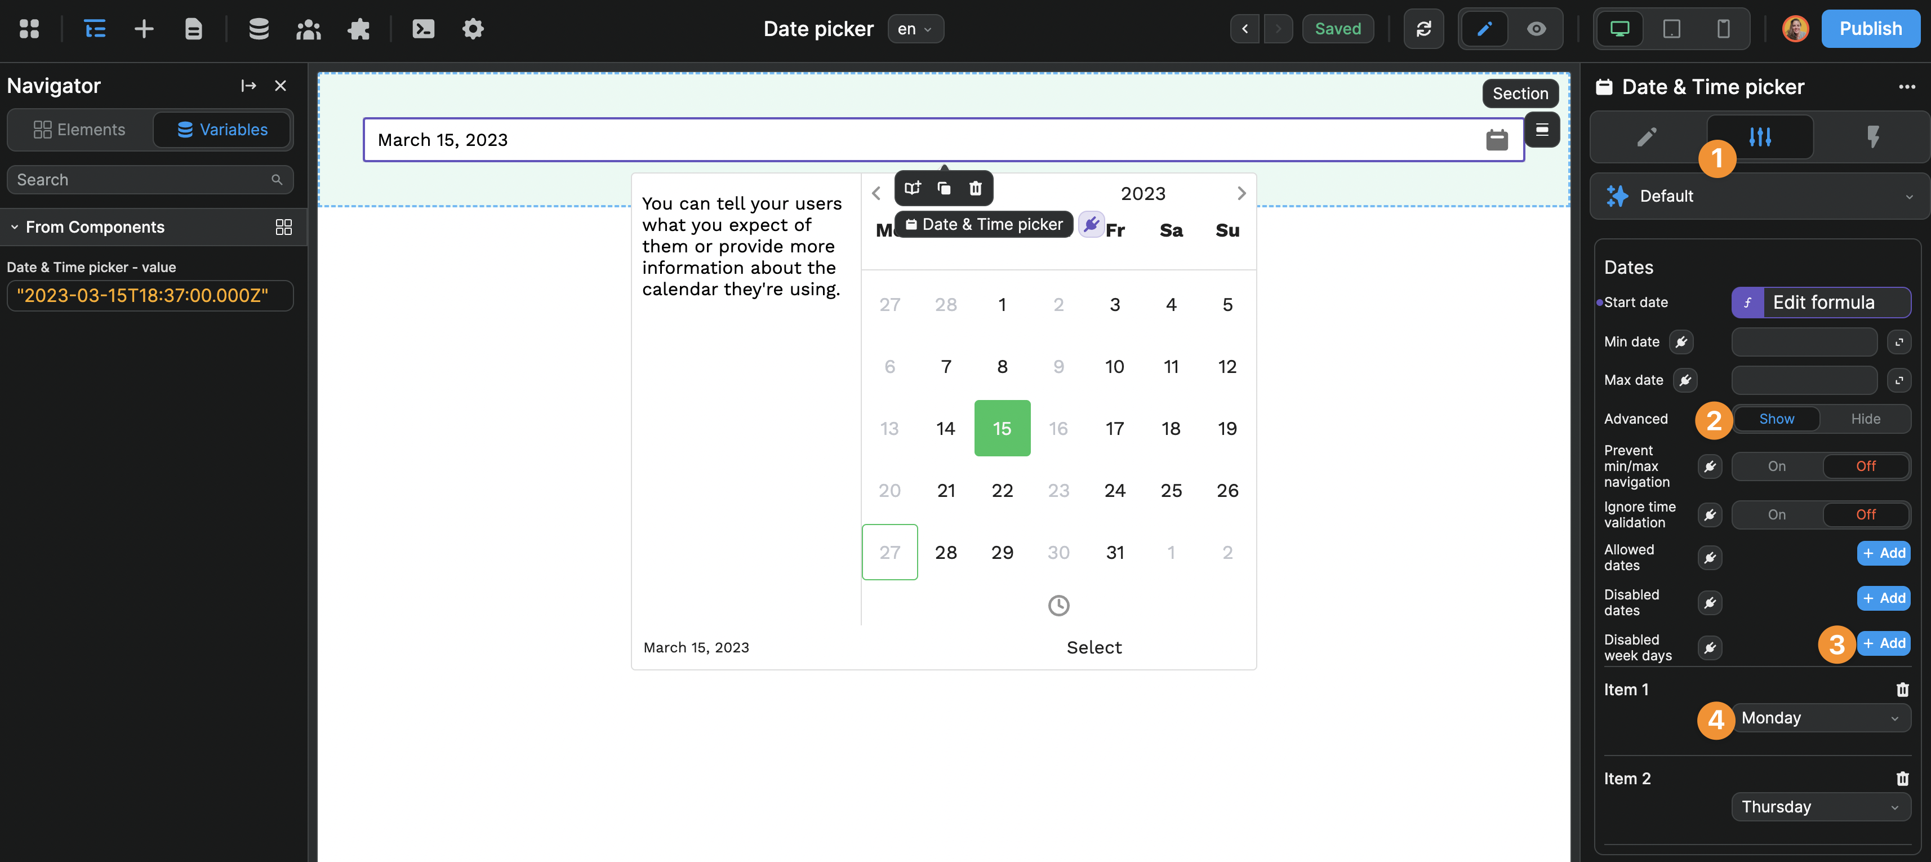Open the clock time selector in calendar
Image resolution: width=1931 pixels, height=862 pixels.
click(1058, 605)
